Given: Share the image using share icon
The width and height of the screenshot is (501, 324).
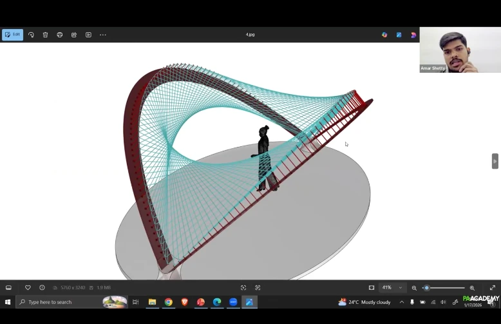Looking at the screenshot, I should (74, 35).
